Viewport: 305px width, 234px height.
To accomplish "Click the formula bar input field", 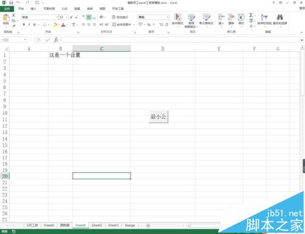I will 180,40.
